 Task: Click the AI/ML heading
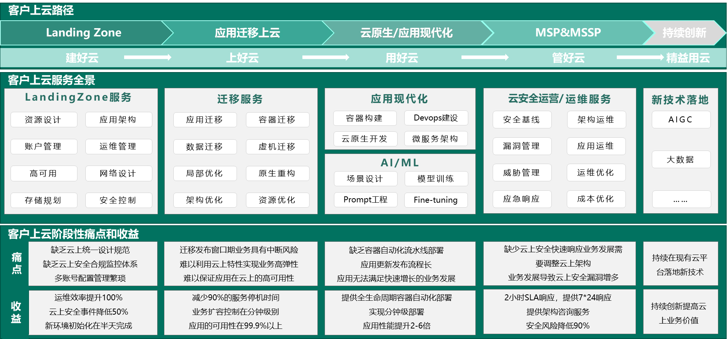pyautogui.click(x=400, y=163)
